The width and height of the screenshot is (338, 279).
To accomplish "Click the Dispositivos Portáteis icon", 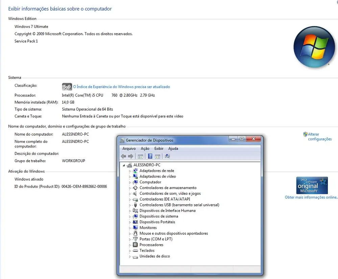I will 135,222.
